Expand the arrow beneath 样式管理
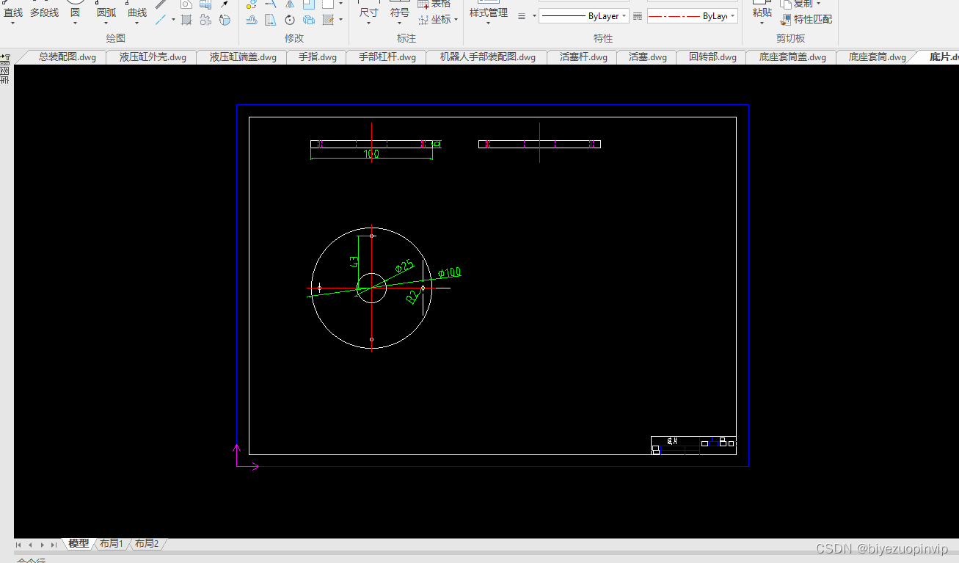Image resolution: width=959 pixels, height=563 pixels. (x=489, y=23)
